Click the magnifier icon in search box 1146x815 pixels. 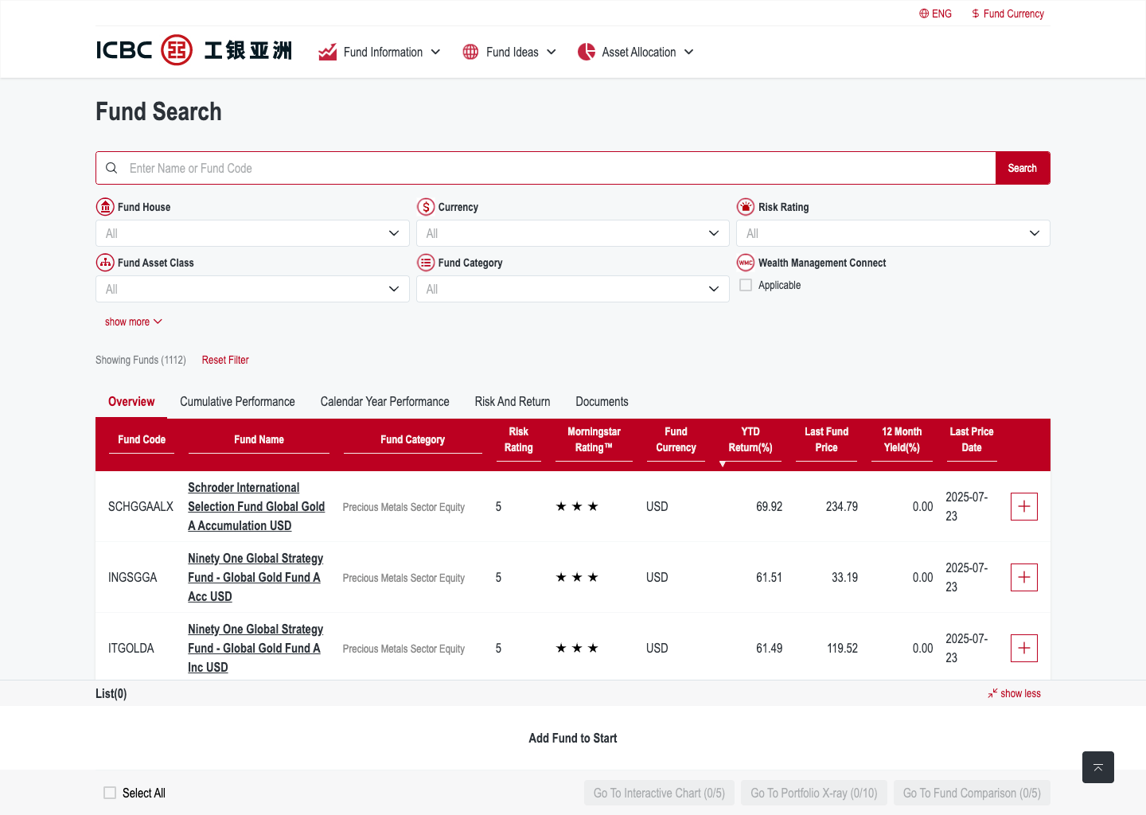point(111,168)
